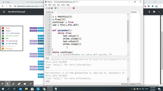Save the script with the floppy icon

click(52, 8)
